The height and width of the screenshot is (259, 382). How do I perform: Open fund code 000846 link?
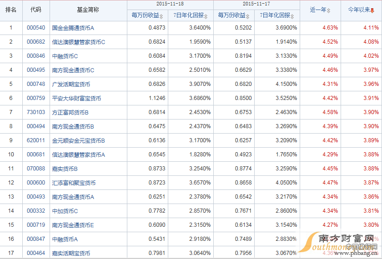36,56
